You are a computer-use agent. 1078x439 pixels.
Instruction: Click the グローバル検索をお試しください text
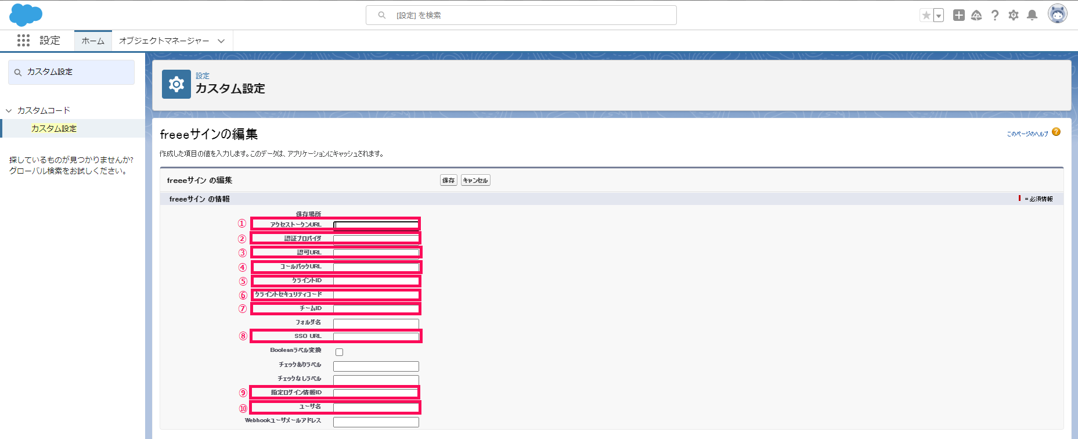[68, 171]
